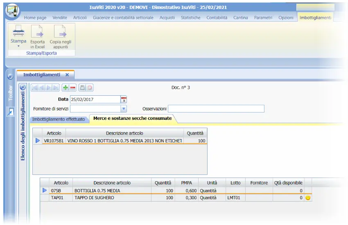Open the Contabilità ribbon tab
Screen dimensions: 348x225
click(217, 18)
